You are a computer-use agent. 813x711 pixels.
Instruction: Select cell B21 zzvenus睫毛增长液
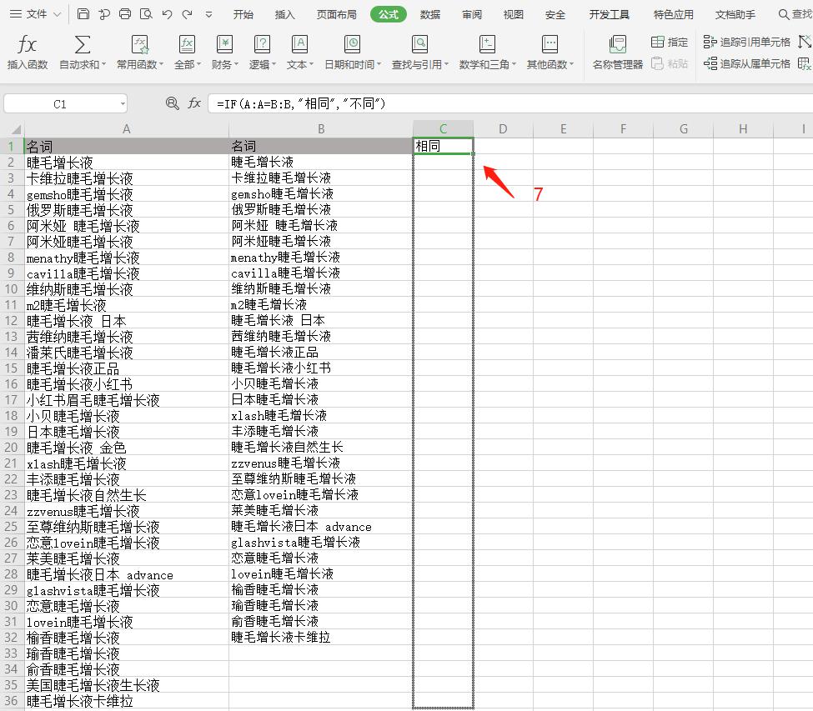[x=321, y=463]
